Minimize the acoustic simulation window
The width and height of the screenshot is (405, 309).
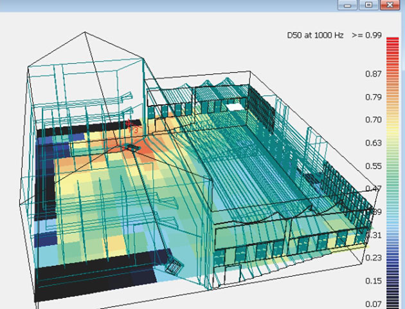pyautogui.click(x=349, y=5)
